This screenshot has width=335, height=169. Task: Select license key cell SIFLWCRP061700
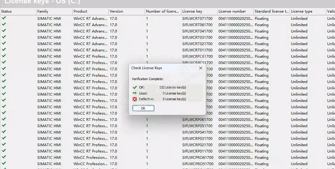pyautogui.click(x=197, y=120)
